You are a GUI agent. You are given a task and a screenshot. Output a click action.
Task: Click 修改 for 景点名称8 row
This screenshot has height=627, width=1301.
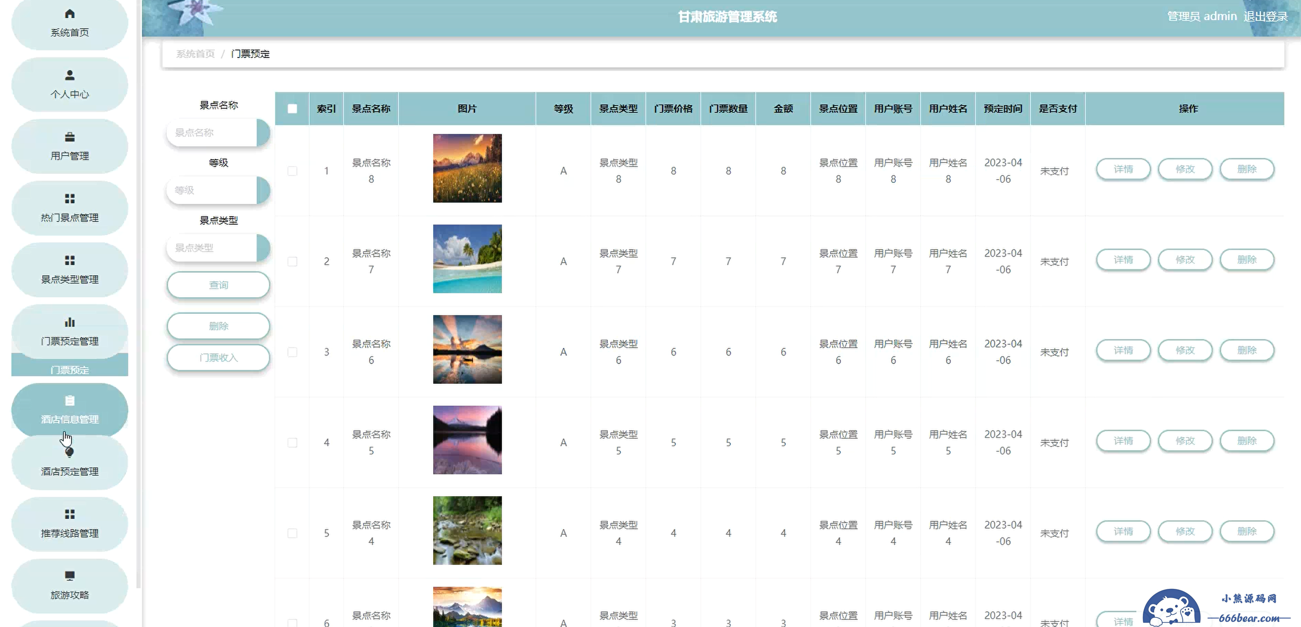(x=1185, y=169)
